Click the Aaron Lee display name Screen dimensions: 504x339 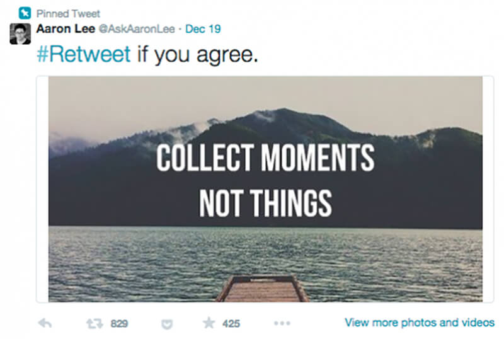[x=66, y=28]
